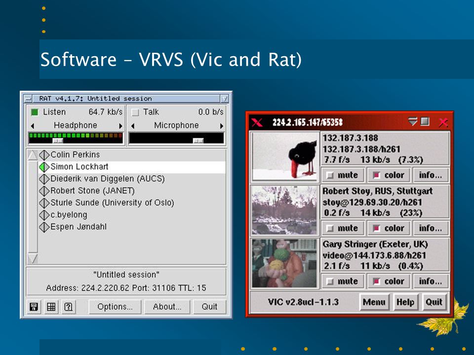Toggle color for Robert Stoy's stream
474x355 pixels.
pos(389,228)
